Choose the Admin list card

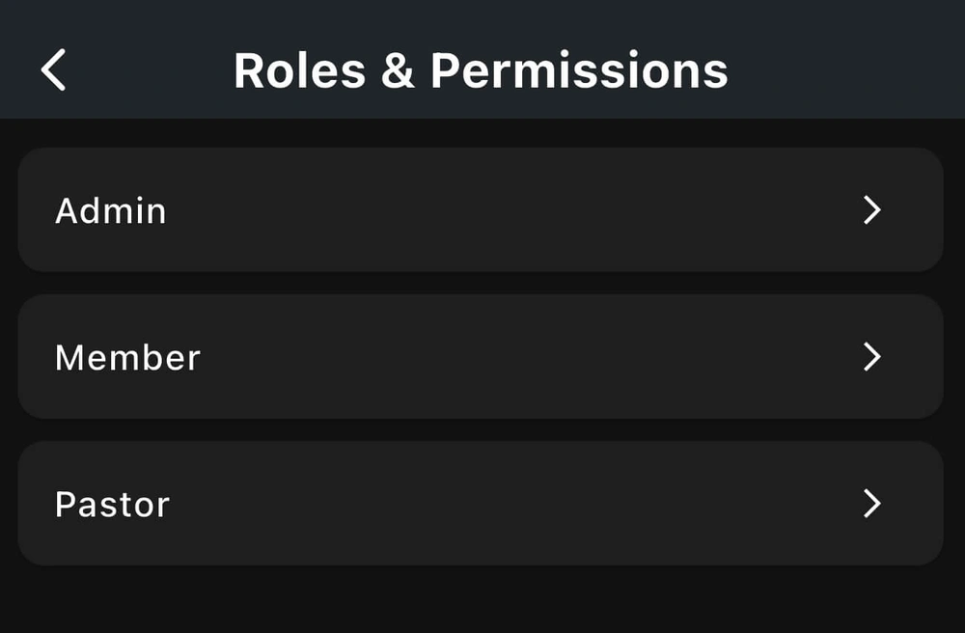point(480,210)
